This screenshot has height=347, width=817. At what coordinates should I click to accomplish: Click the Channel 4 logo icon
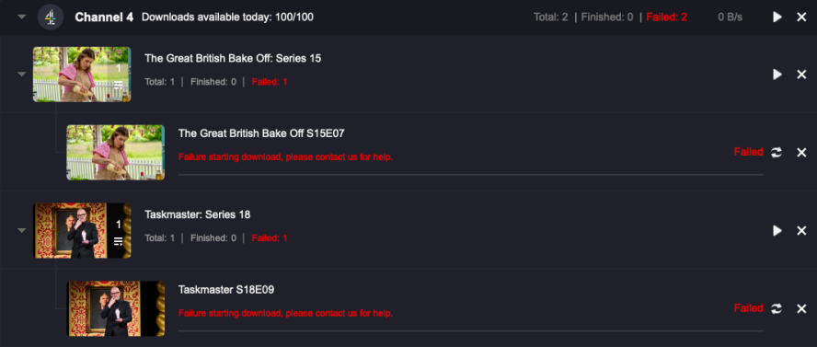[x=51, y=17]
